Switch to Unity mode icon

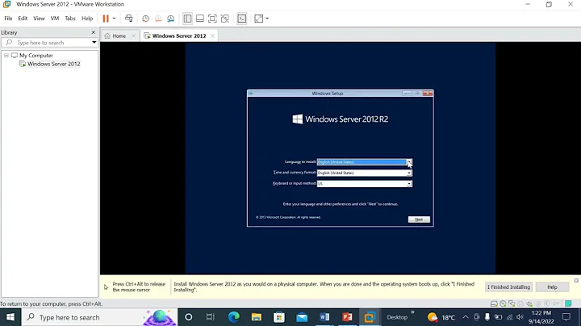225,19
